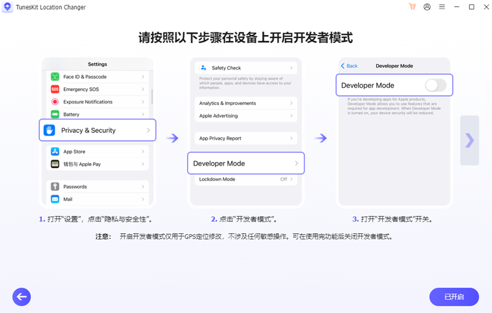Viewport: 492px width, 313px height.
Task: Advance to next guide slide arrow
Action: click(469, 140)
